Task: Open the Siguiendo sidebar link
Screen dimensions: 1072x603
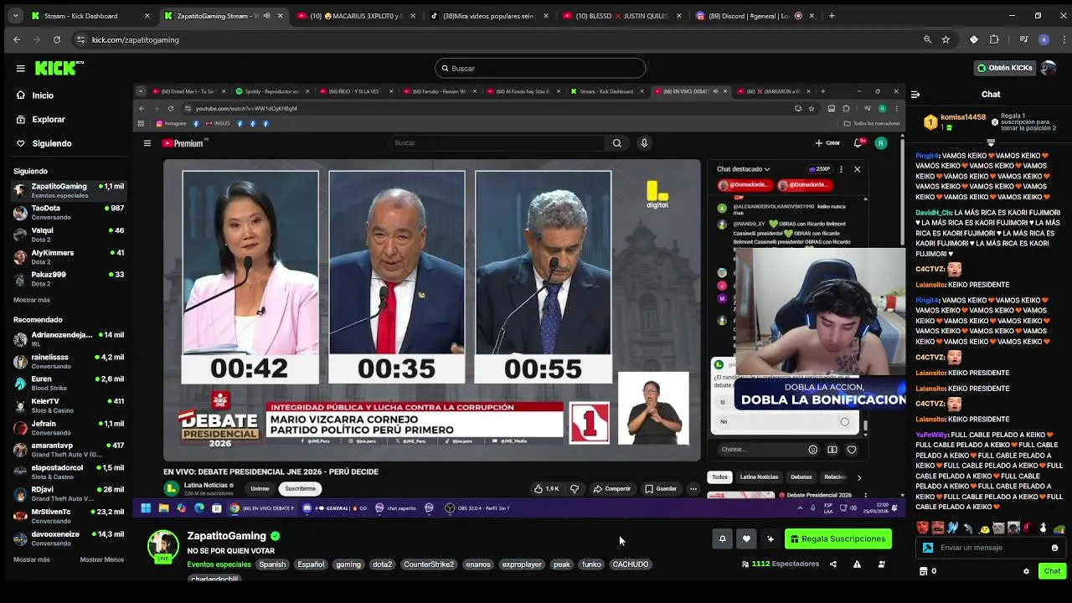Action: coord(44,143)
